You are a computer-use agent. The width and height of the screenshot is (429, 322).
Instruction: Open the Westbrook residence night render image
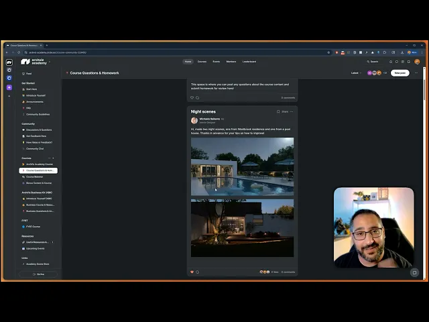[242, 228]
